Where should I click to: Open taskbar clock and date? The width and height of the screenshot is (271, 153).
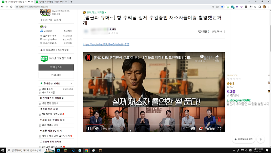pyautogui.click(x=259, y=150)
